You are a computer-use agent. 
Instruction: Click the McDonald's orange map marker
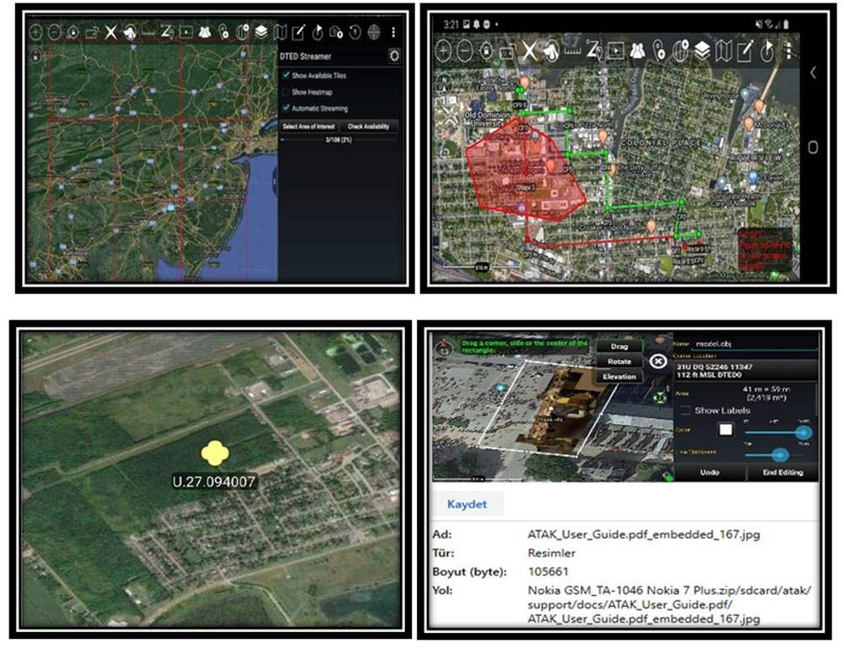749,124
